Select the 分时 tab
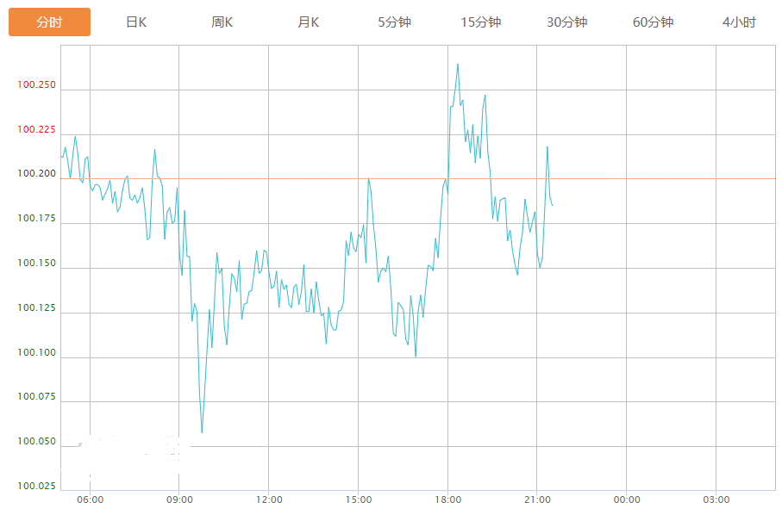The width and height of the screenshot is (782, 509). 49,22
